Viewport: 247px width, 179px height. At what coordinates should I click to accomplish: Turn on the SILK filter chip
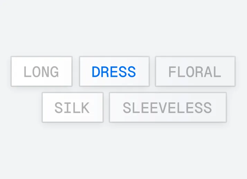72,107
